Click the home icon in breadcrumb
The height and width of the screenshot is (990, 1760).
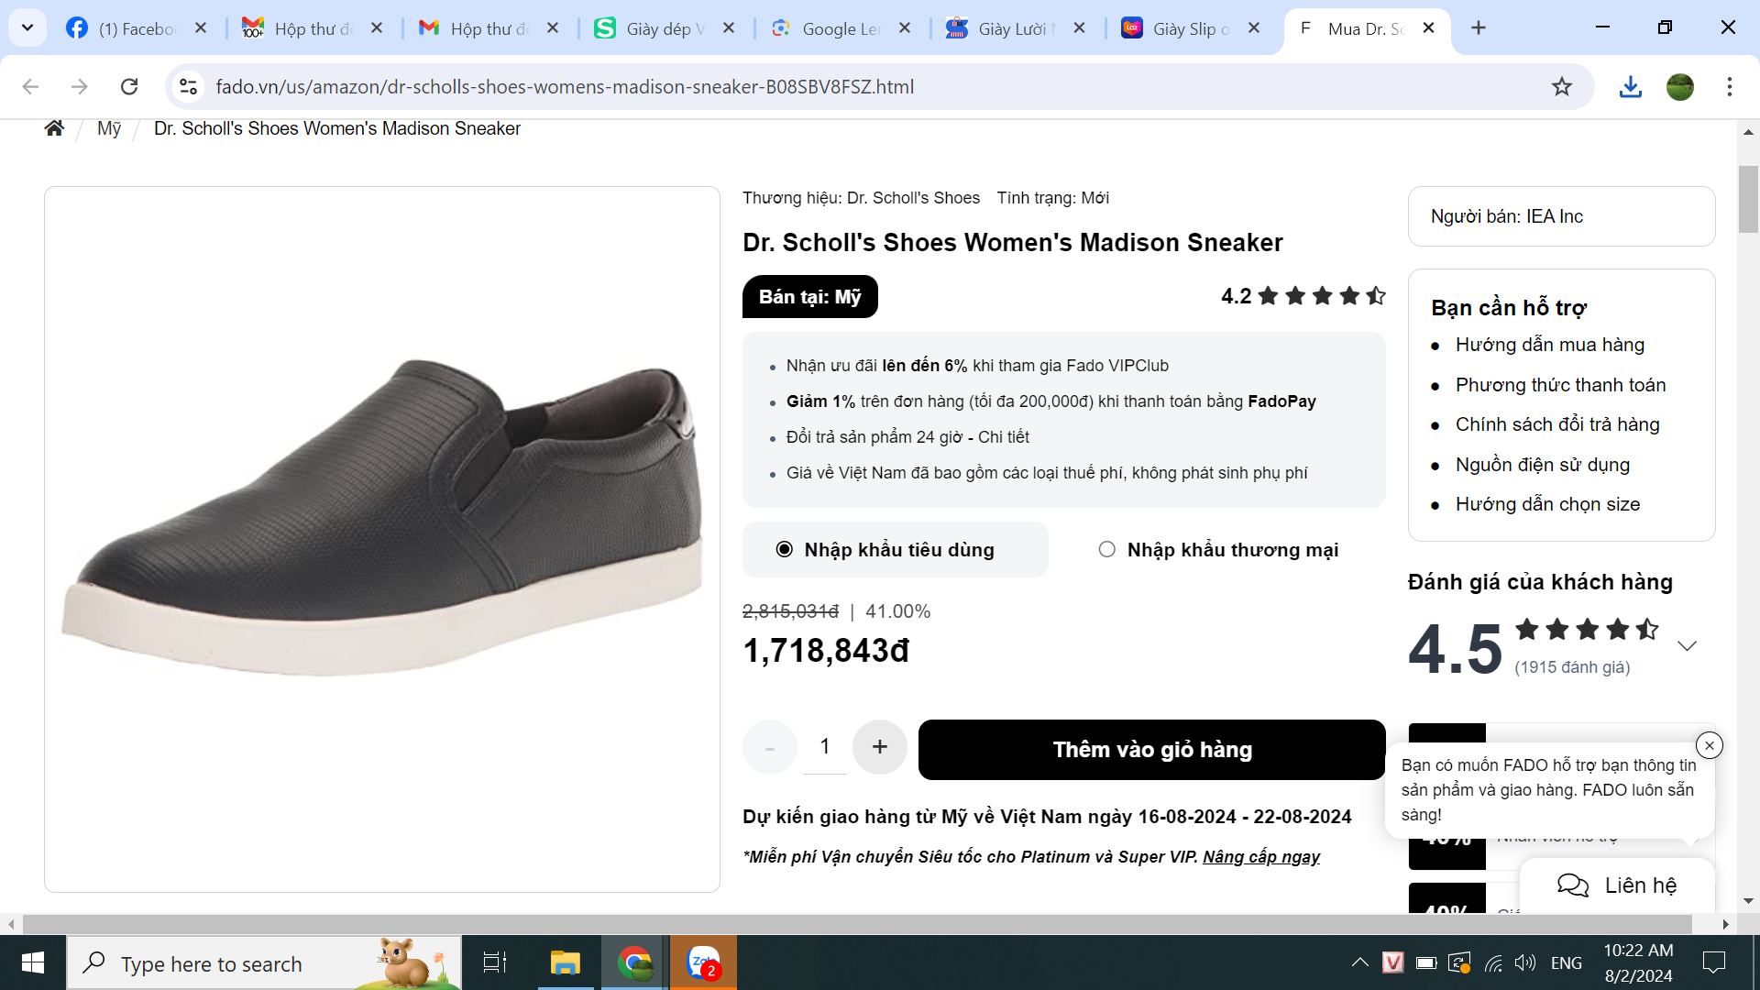(54, 128)
